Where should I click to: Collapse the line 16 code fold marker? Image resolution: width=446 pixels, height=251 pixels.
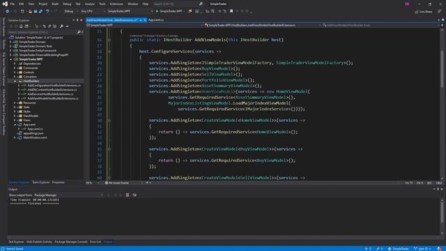point(109,40)
